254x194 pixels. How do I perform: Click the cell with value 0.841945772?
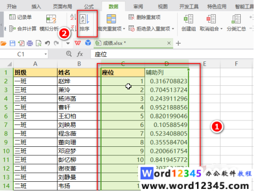[166, 159]
